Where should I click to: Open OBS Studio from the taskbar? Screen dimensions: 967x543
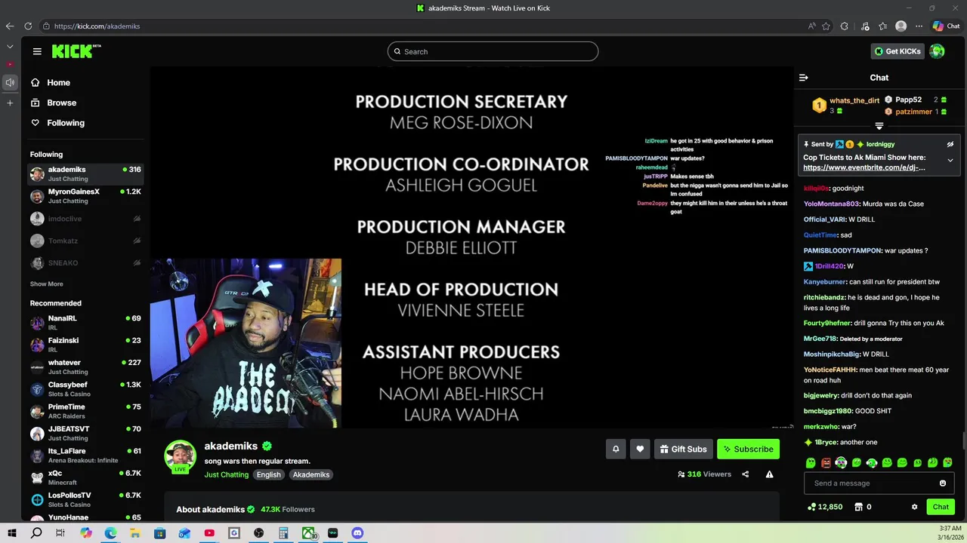(x=259, y=533)
